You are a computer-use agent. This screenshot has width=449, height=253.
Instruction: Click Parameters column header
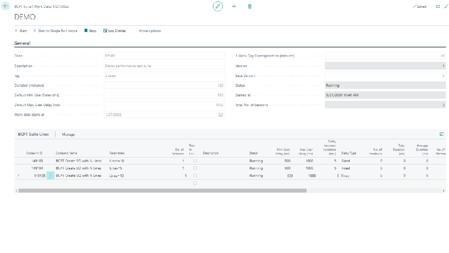click(x=117, y=153)
